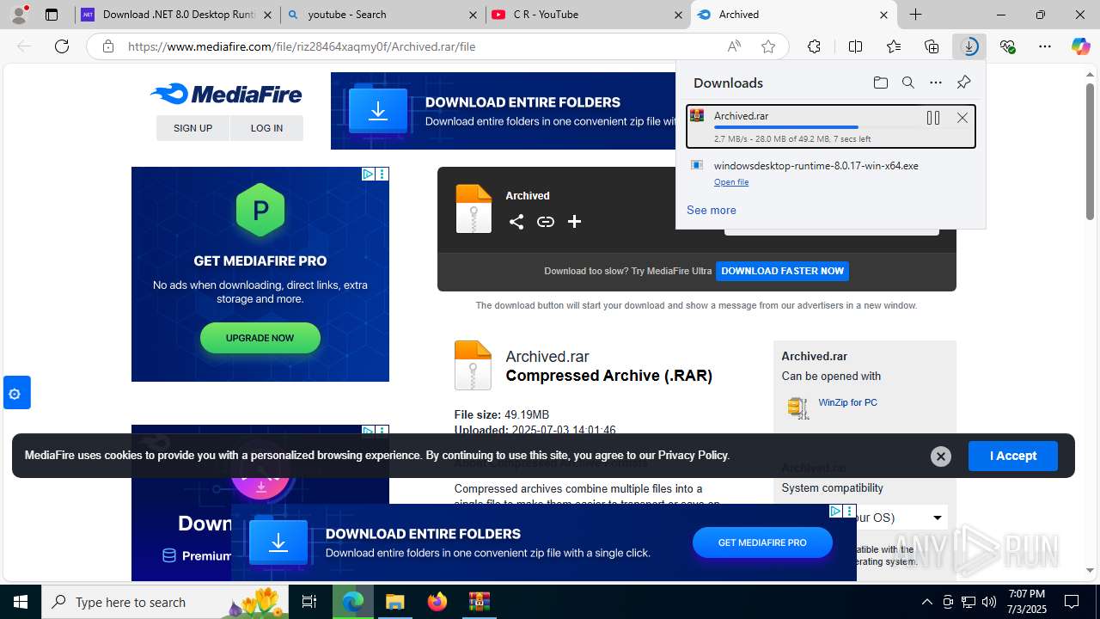The image size is (1100, 619).
Task: Open the notification center
Action: pos(1072,602)
